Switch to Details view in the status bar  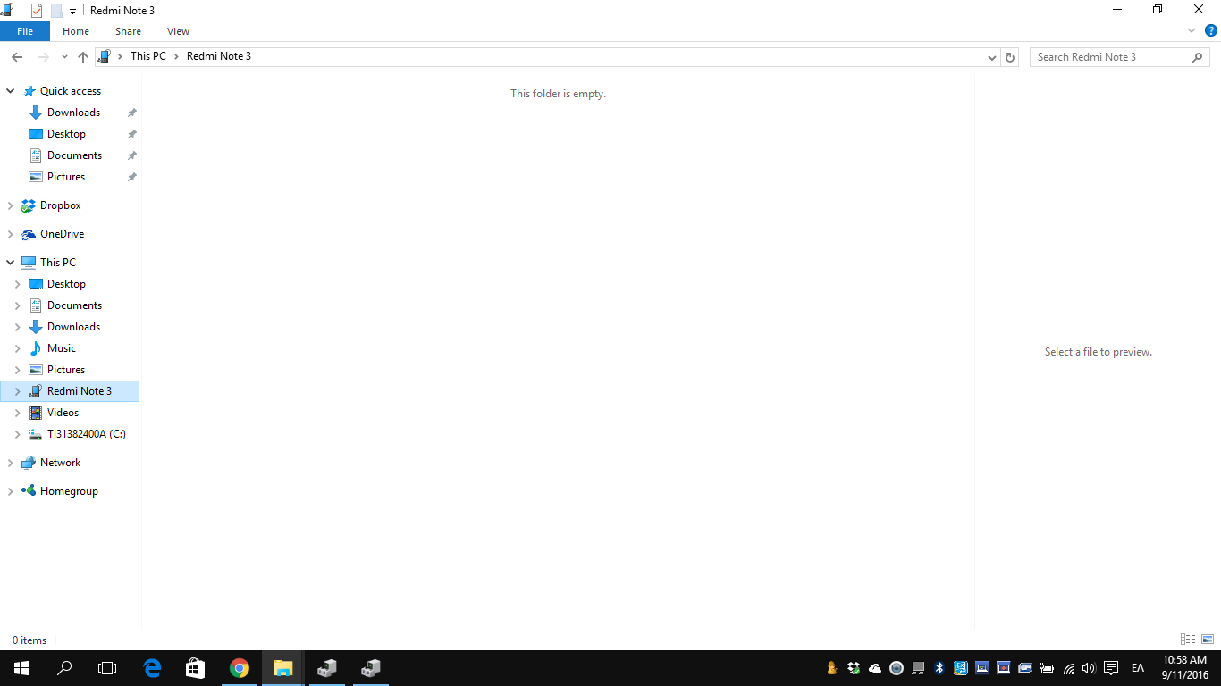1188,640
